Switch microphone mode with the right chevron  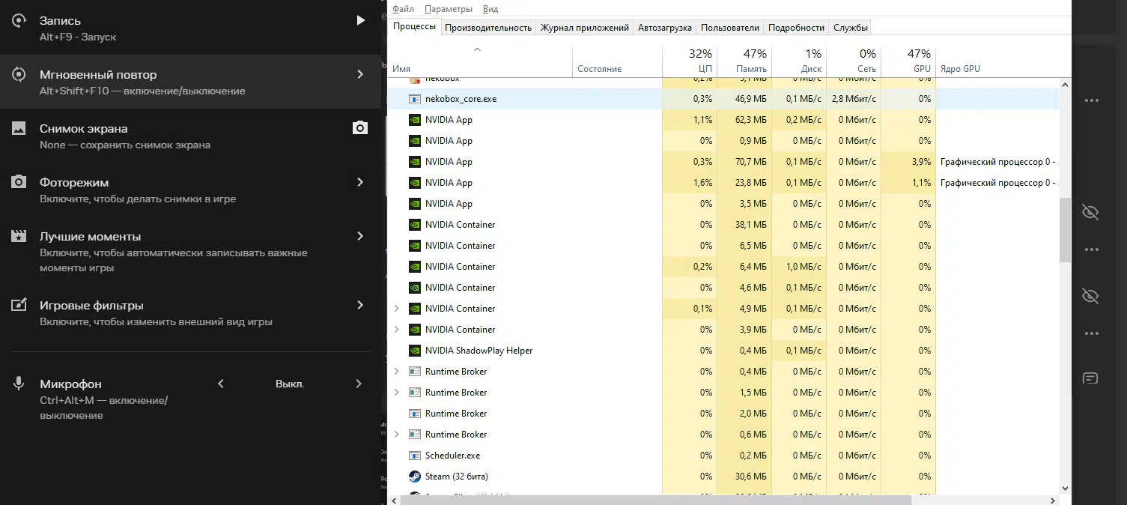[359, 384]
